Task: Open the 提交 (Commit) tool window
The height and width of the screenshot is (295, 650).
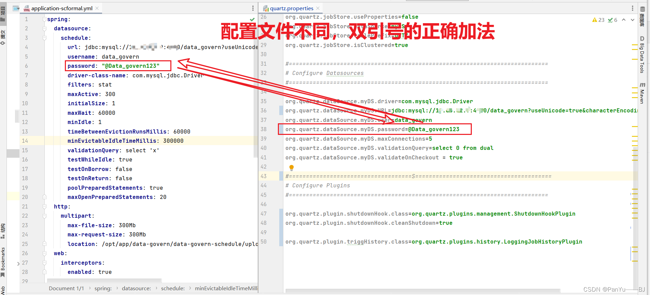Action: click(x=3, y=37)
